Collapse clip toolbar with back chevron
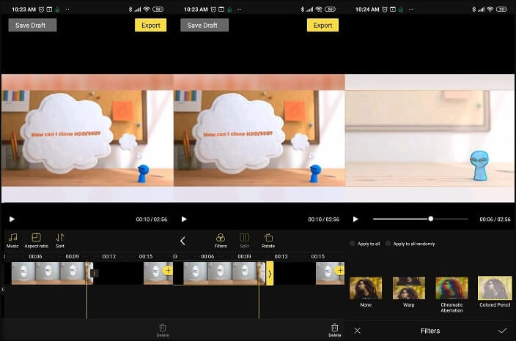The image size is (516, 341). click(x=183, y=241)
